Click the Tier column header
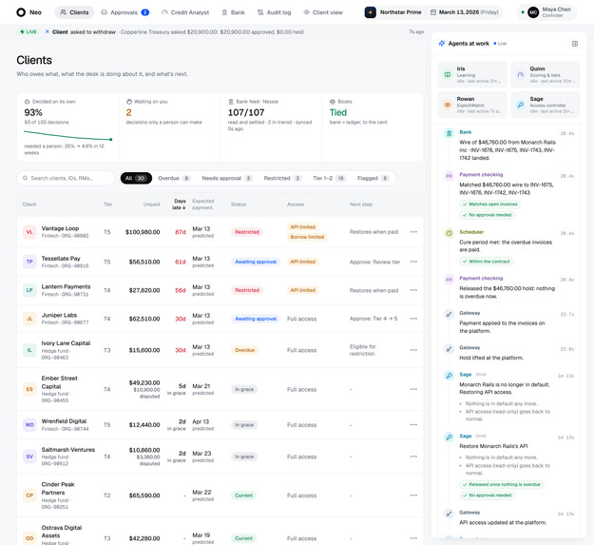This screenshot has height=545, width=594. pos(108,204)
